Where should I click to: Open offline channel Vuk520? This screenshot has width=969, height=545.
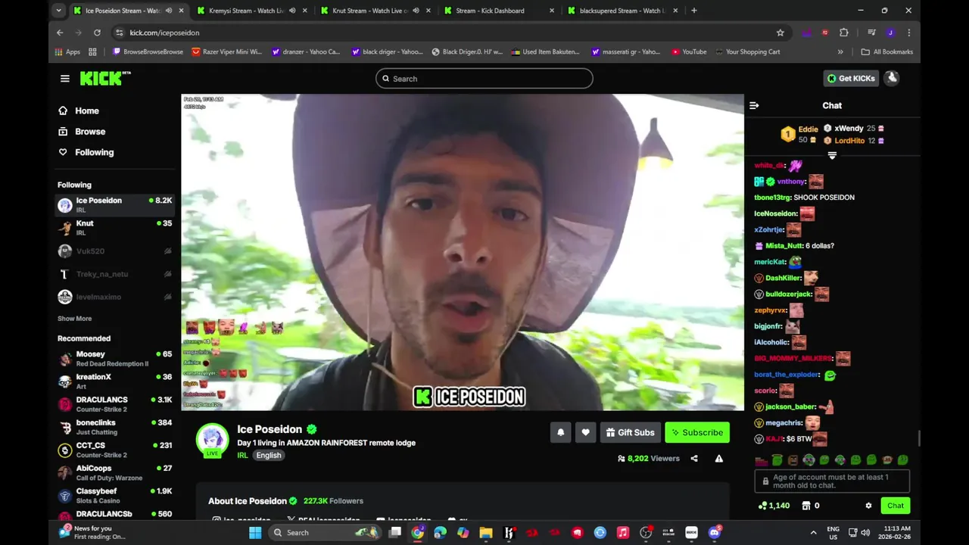click(115, 251)
